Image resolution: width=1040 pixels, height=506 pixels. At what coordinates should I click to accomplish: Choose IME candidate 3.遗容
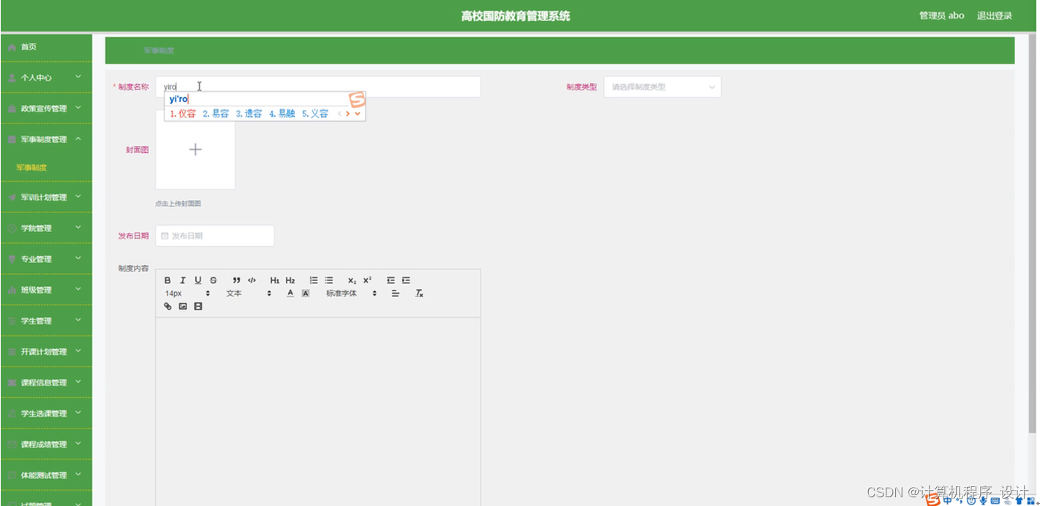click(249, 114)
